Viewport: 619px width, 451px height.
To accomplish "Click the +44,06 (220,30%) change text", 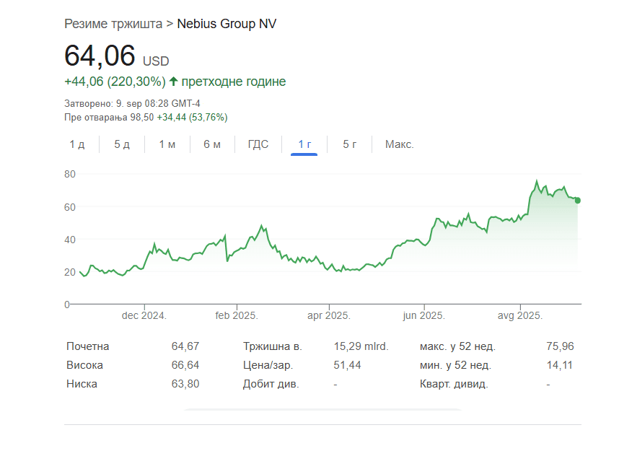I will pyautogui.click(x=115, y=82).
